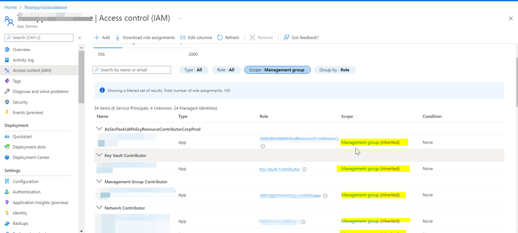Click the Add toolbar button

coord(102,38)
